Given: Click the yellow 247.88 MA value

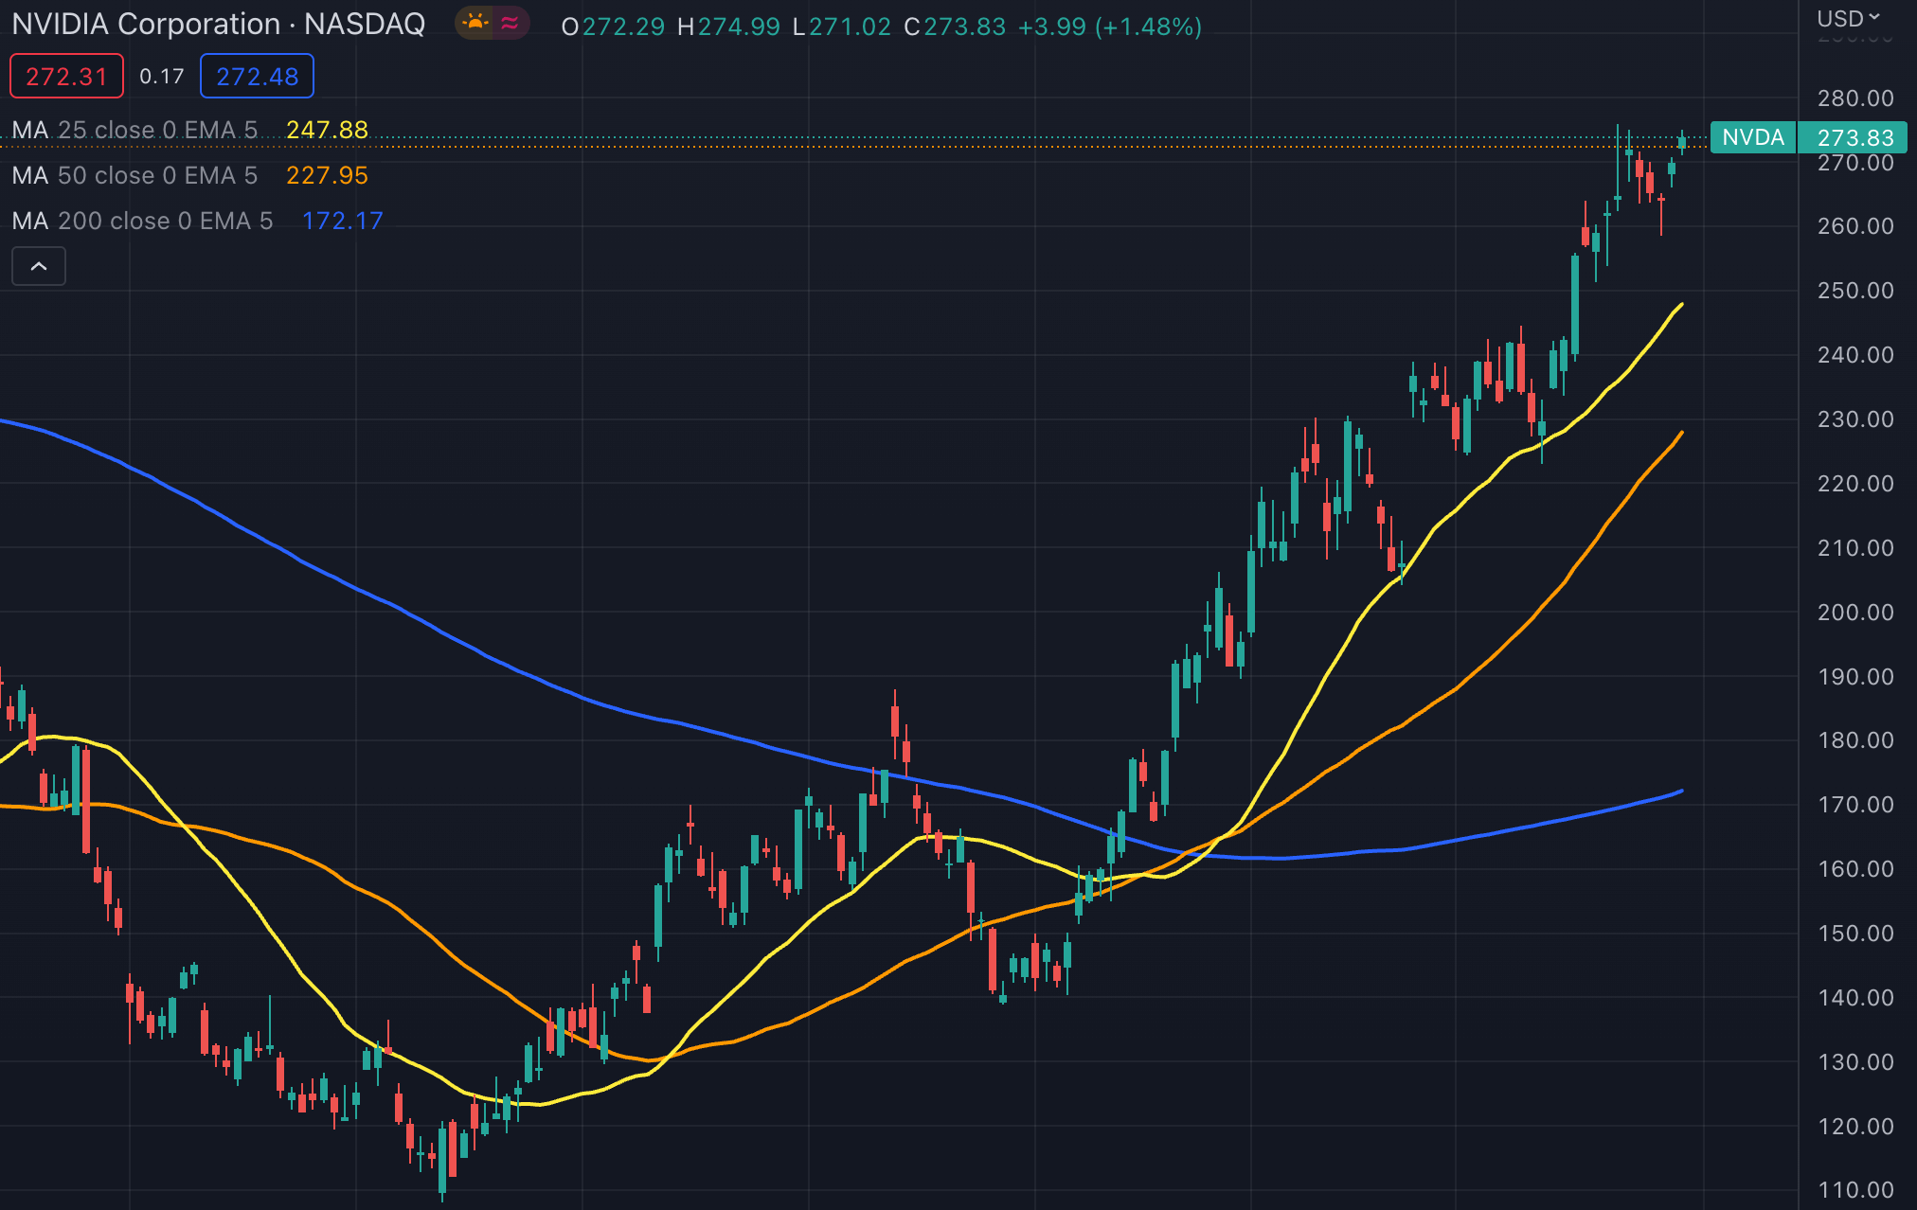Looking at the screenshot, I should point(327,130).
